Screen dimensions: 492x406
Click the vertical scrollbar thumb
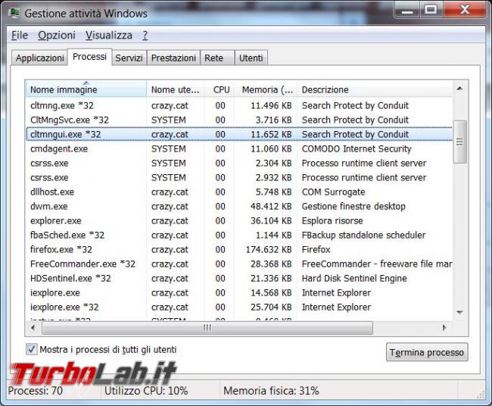coord(460,142)
